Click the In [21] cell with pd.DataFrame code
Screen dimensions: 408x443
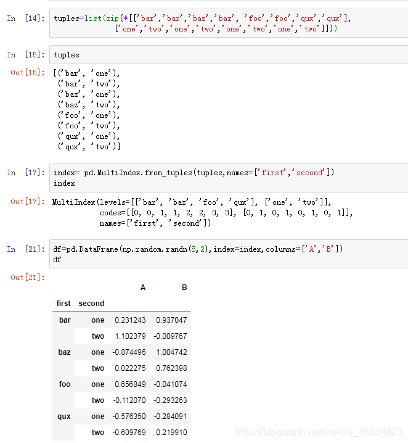[229, 254]
